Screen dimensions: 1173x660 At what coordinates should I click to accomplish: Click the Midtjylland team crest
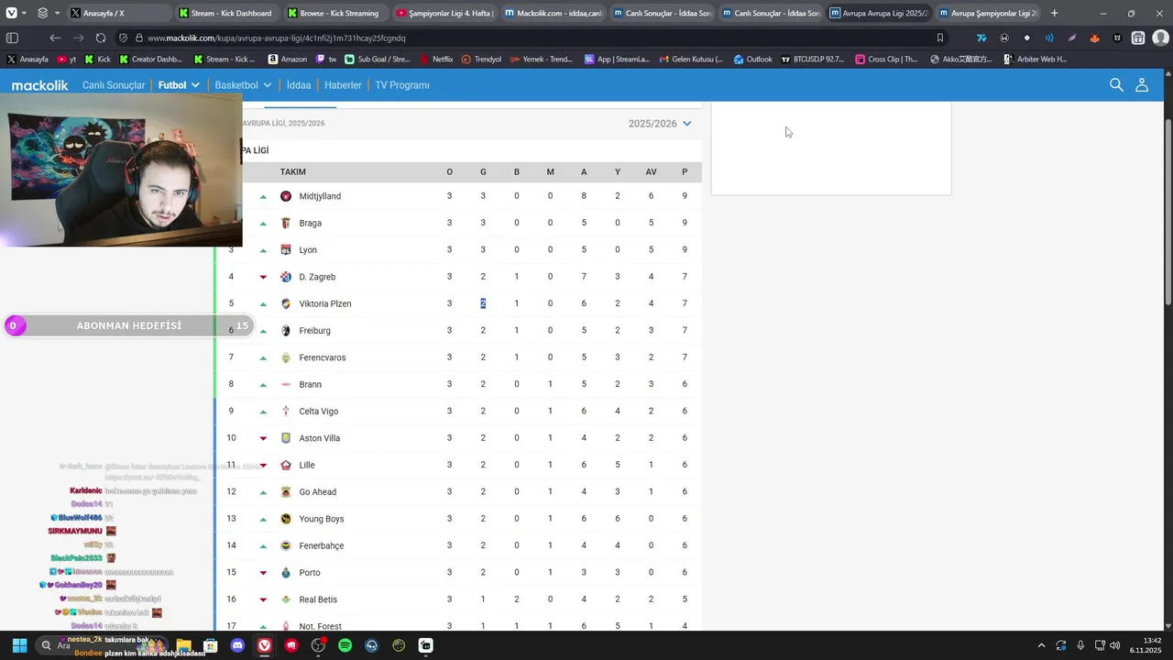286,196
